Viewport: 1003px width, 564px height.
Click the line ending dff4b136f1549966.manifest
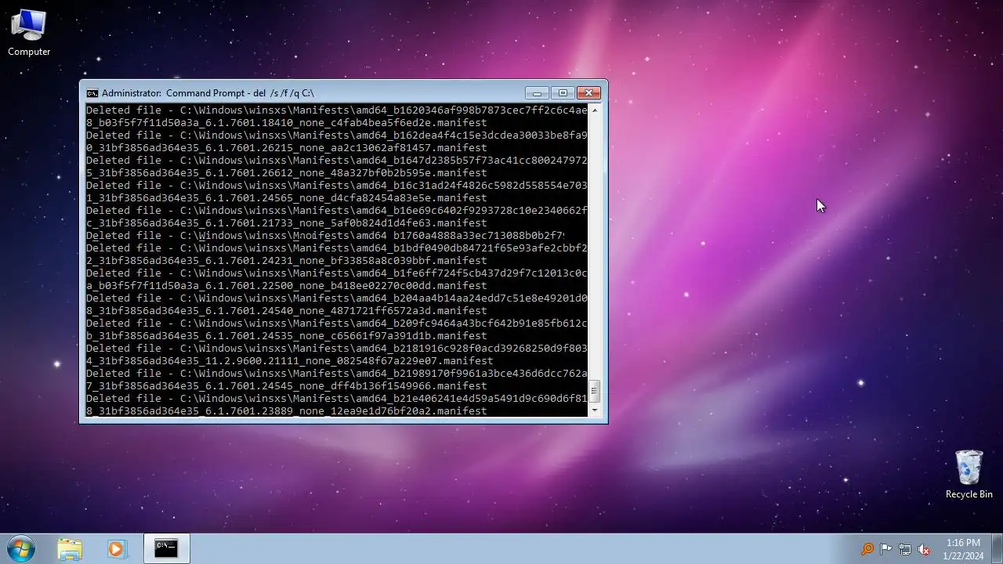287,386
